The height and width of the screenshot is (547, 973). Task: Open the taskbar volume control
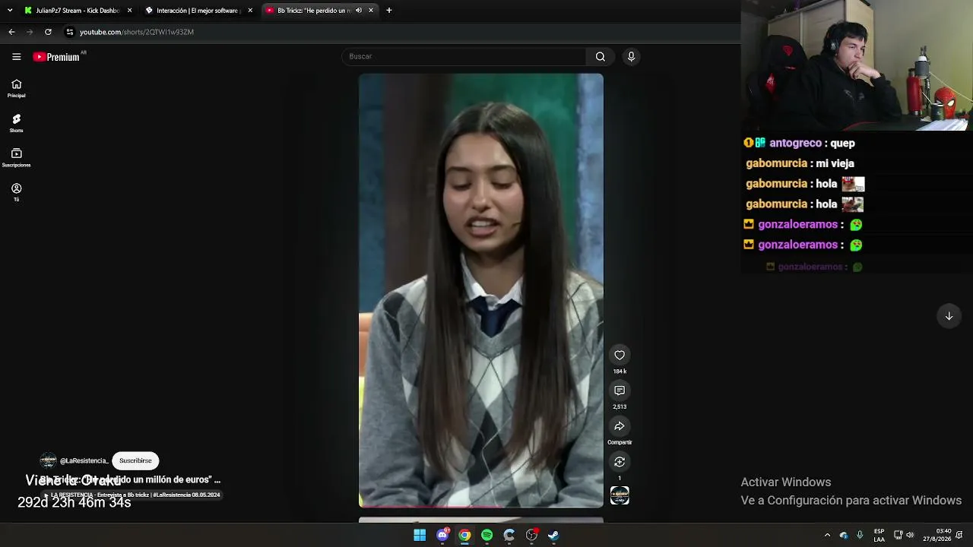point(910,535)
